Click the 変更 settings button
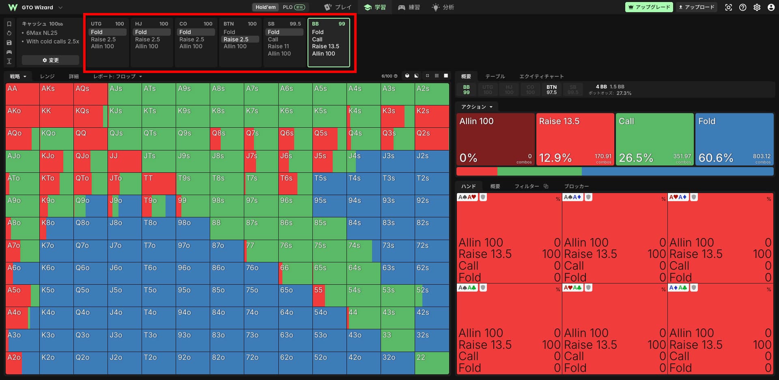Screen dimensions: 779x380 [x=51, y=60]
